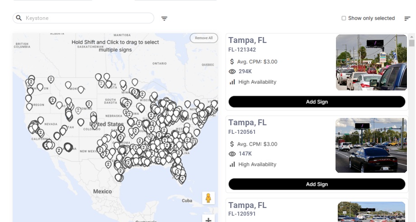Click the dollar CPM icon for FL-120561

(x=232, y=144)
